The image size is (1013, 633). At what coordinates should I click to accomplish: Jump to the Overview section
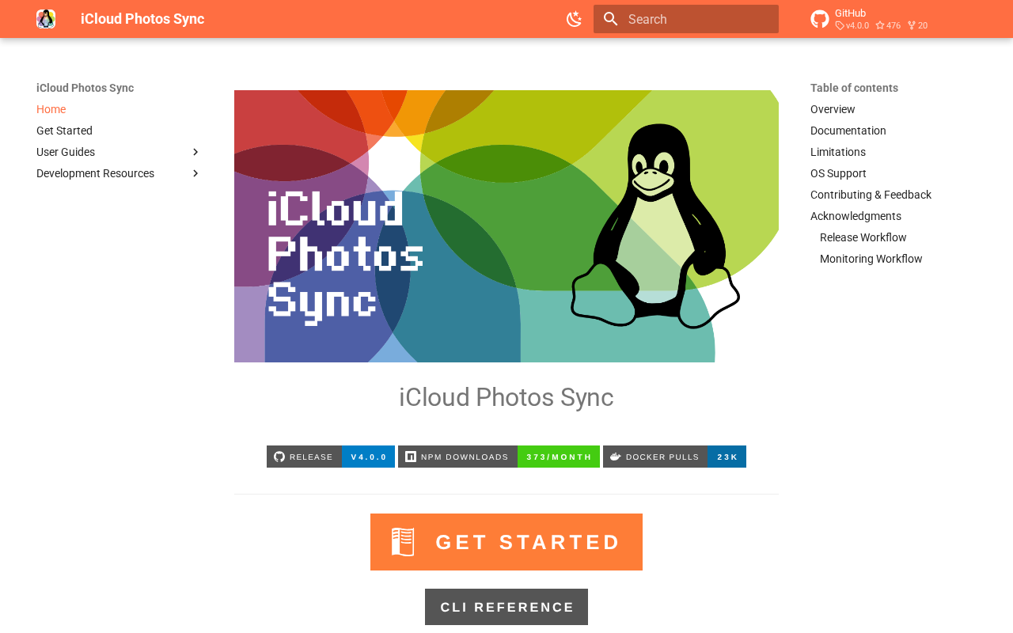point(833,109)
